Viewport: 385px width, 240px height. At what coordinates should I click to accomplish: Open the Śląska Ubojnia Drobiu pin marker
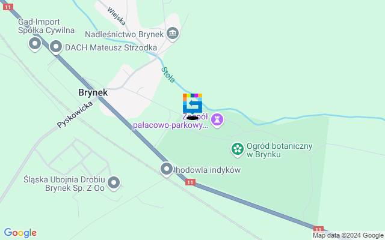click(x=114, y=183)
